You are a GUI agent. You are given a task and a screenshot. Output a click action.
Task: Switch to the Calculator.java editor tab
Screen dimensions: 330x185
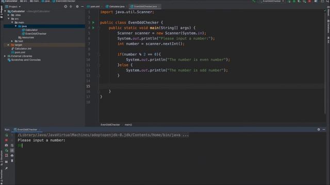pyautogui.click(x=115, y=7)
